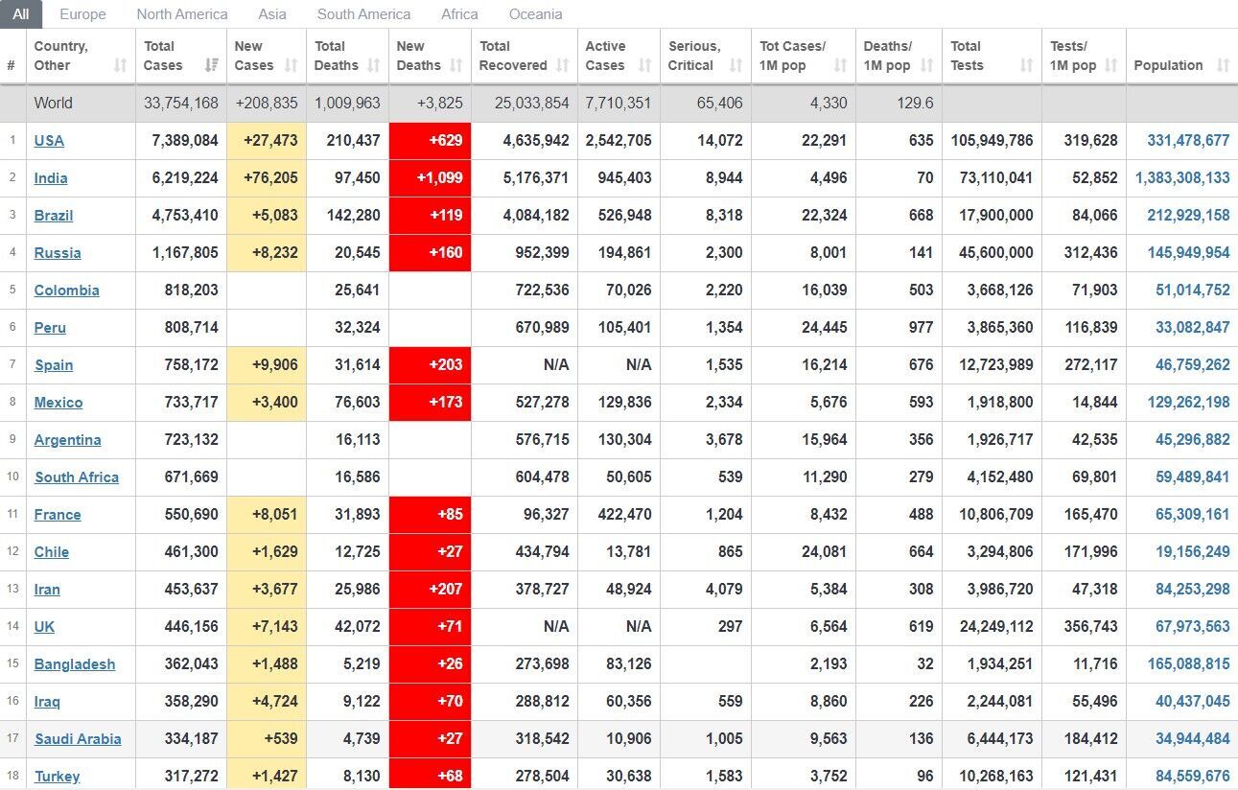Sort by Tot Cases/1M pop arrows
Screen dimensions: 1238x790
click(x=840, y=65)
